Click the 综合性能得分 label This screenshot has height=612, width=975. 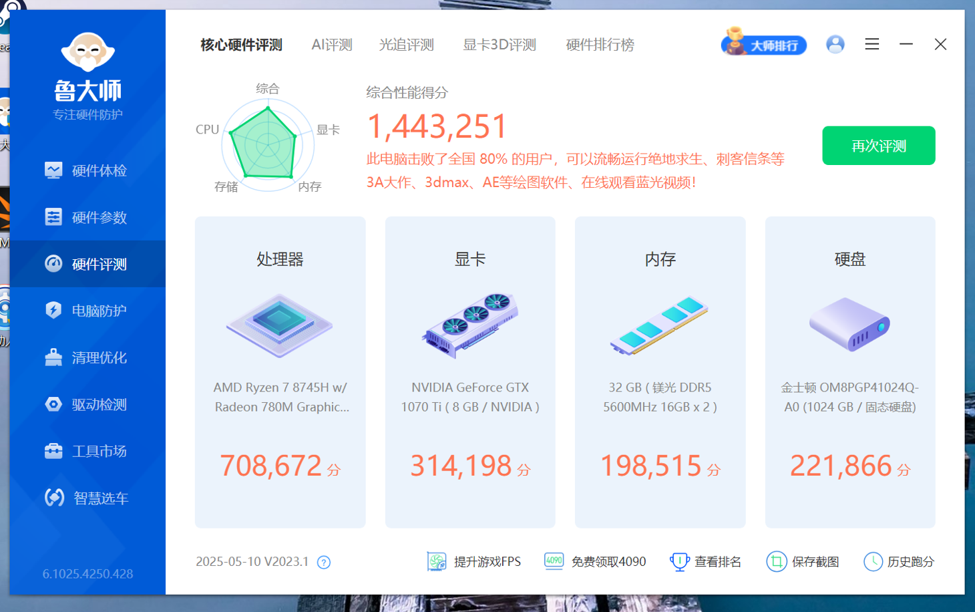[x=407, y=93]
